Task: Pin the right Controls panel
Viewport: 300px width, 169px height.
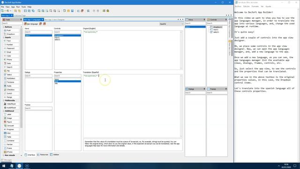Action: point(226,20)
